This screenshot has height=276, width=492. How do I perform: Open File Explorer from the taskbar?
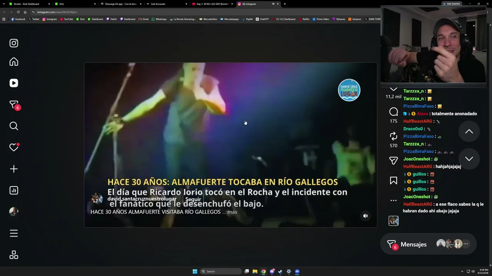coord(255,271)
